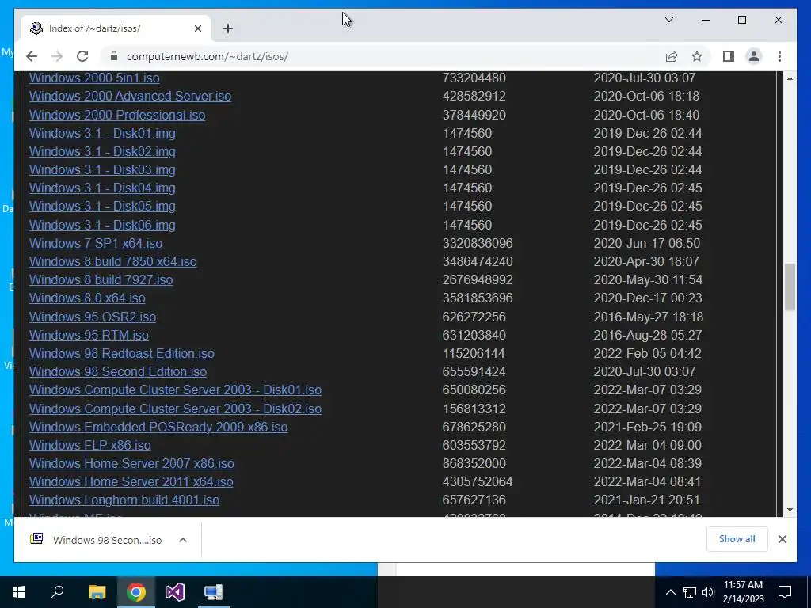Download Windows 8 build 7927.iso
This screenshot has width=811, height=608.
click(x=101, y=279)
